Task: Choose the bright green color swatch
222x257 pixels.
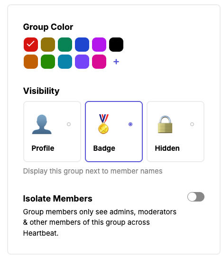Action: tap(48, 62)
